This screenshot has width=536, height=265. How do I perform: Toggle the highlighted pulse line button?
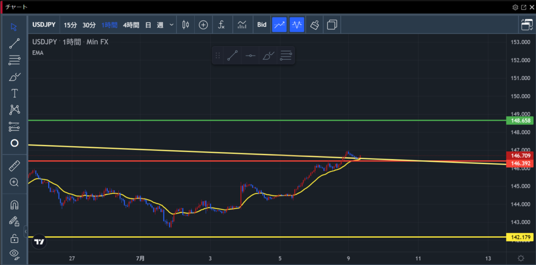coord(297,25)
